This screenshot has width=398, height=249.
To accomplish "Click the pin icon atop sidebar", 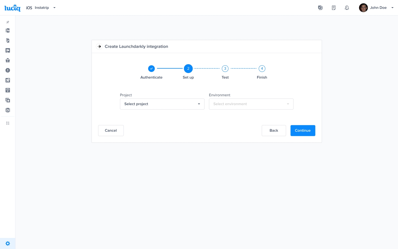I will 8,22.
